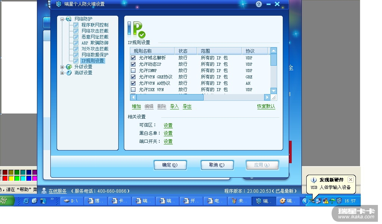Click the 高级设置 gear icon

pyautogui.click(x=69, y=73)
